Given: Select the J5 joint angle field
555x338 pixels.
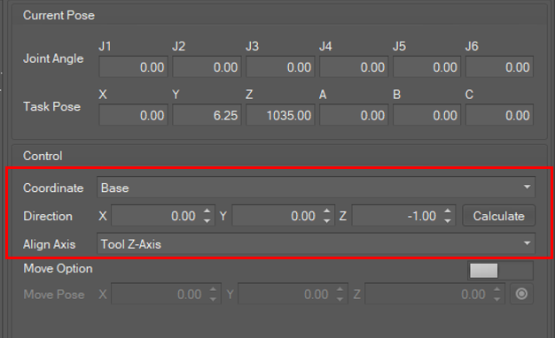Looking at the screenshot, I should click(426, 66).
